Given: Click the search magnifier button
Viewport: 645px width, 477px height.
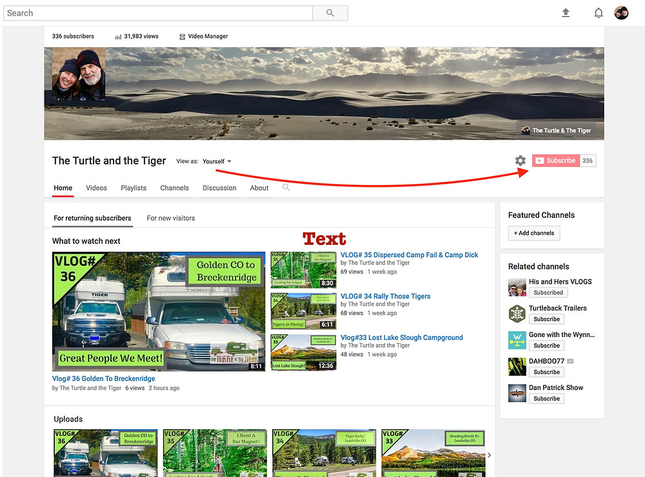Looking at the screenshot, I should pyautogui.click(x=330, y=13).
